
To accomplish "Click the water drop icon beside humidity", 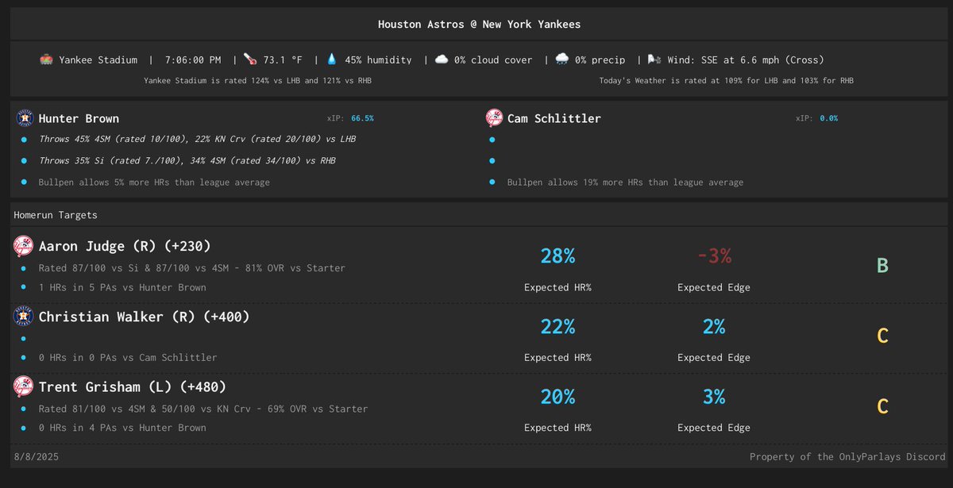I will click(332, 60).
